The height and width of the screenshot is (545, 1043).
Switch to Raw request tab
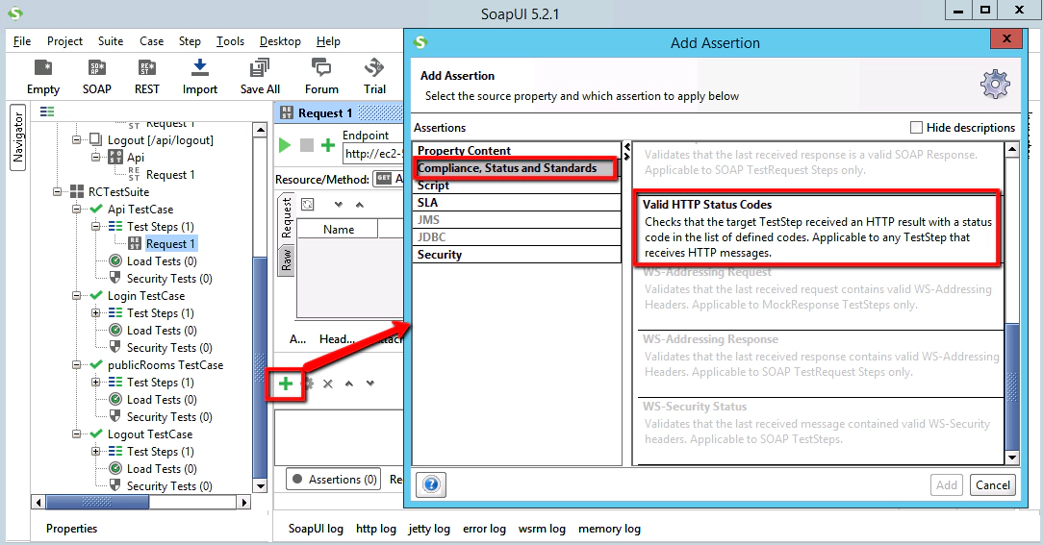[286, 260]
